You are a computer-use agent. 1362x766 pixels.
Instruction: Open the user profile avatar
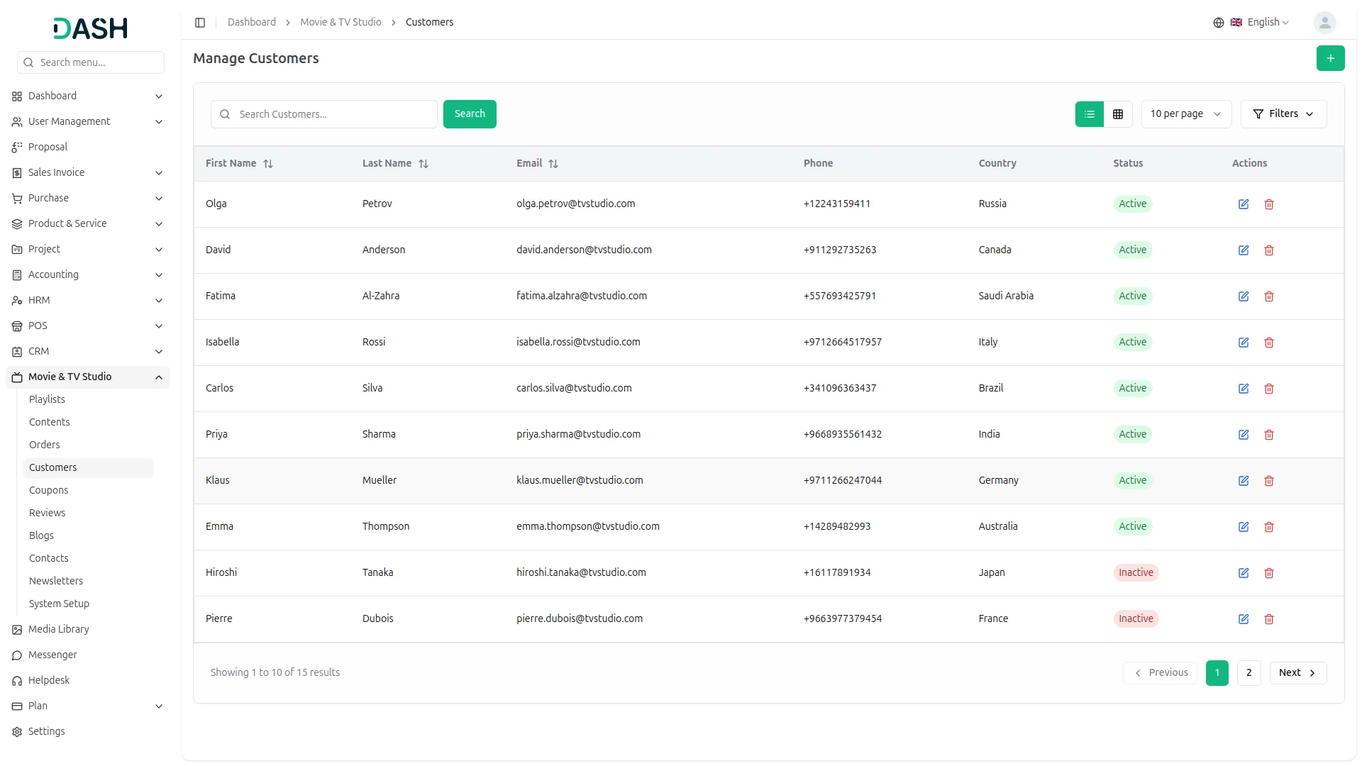pyautogui.click(x=1324, y=23)
